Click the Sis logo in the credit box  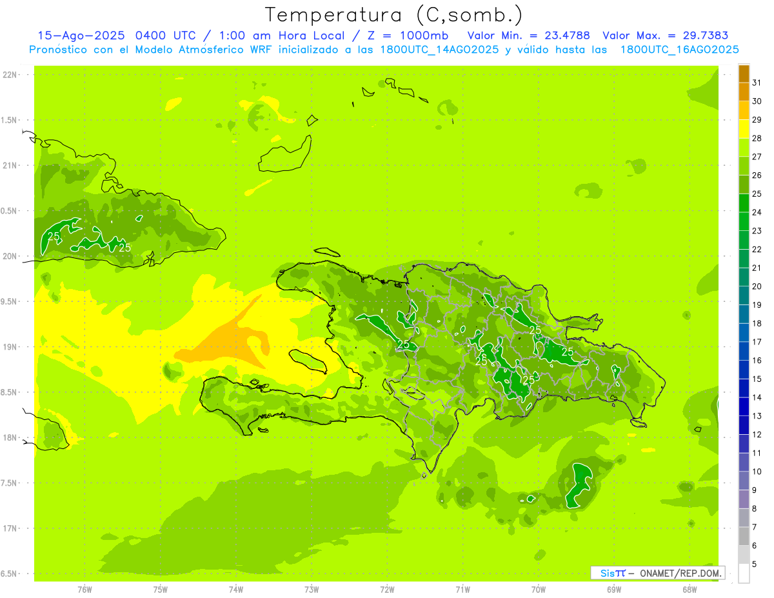613,573
